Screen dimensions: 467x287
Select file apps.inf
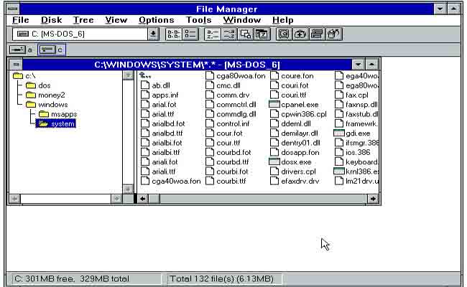tap(165, 95)
